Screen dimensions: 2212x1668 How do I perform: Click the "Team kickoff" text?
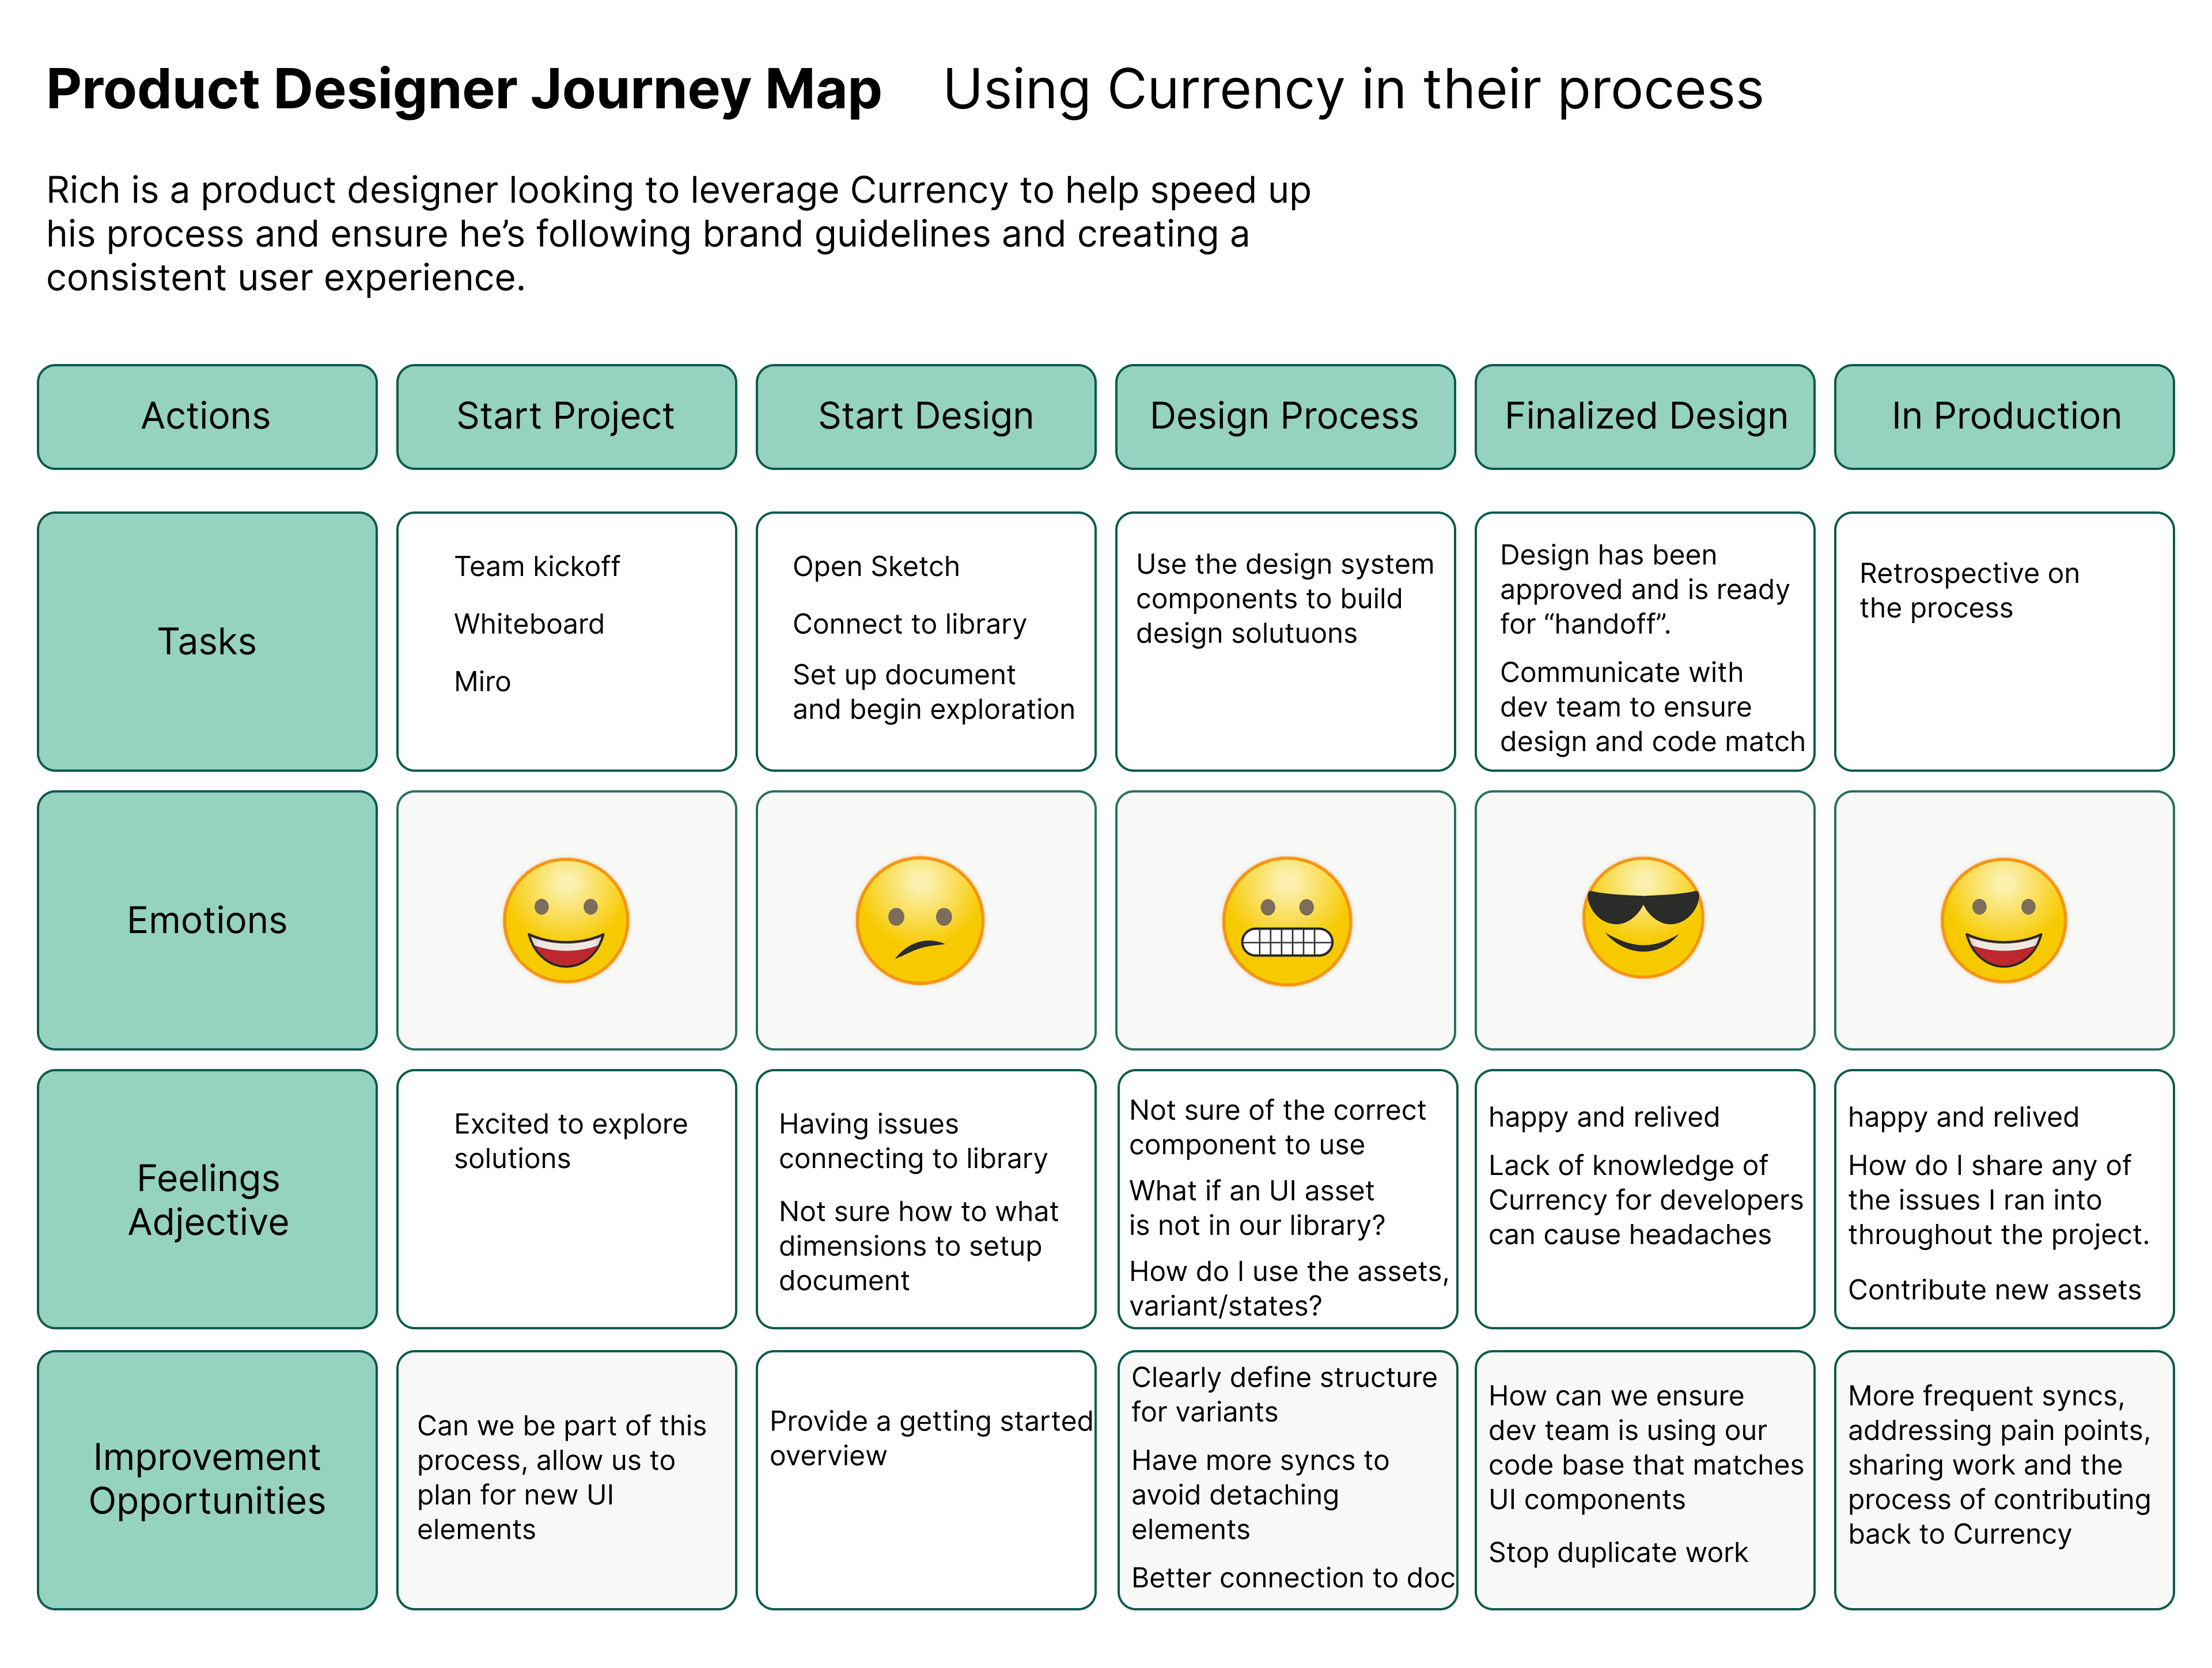tap(537, 566)
